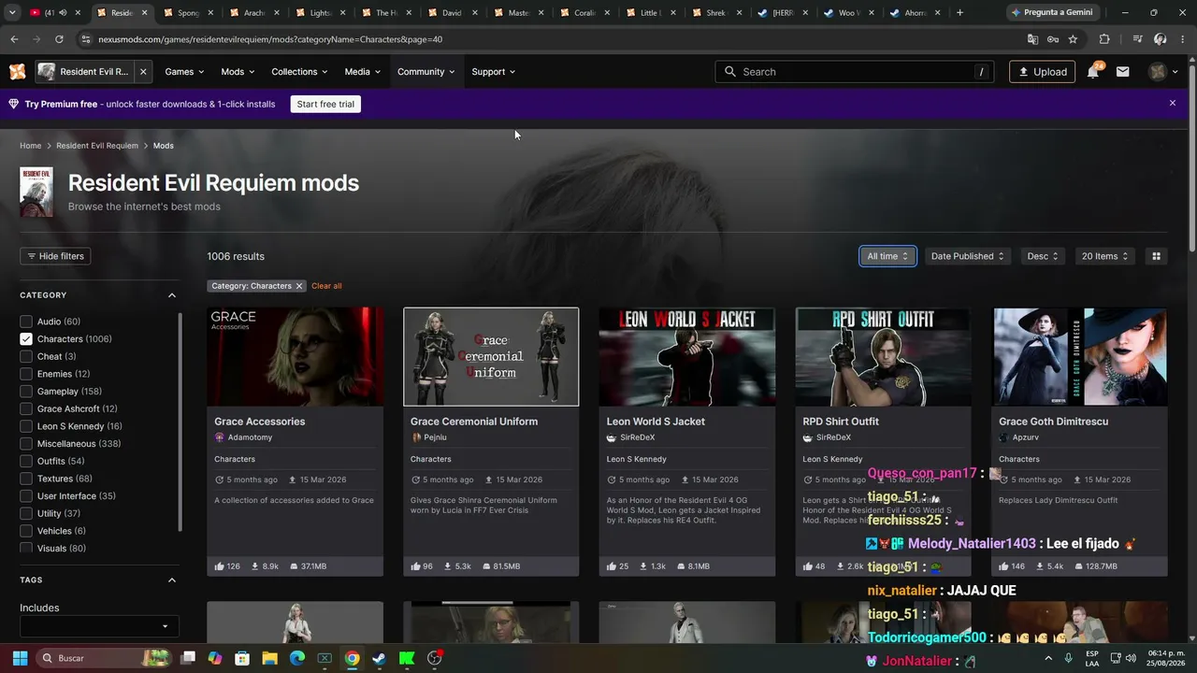This screenshot has height=673, width=1197.
Task: Open the RPD Shirt Outfit thumbnail
Action: pyautogui.click(x=883, y=357)
